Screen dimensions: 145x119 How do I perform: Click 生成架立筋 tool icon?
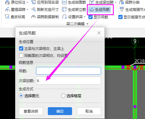point(64,9)
